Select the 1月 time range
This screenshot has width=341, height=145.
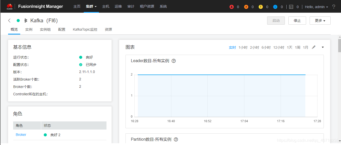click(x=306, y=47)
